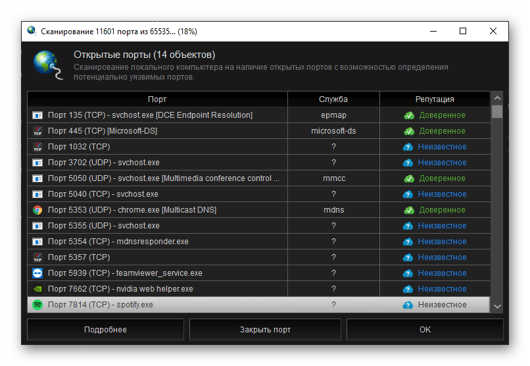The height and width of the screenshot is (366, 530).
Task: Select row Порт 5354 (TCP) - mdnsresponder.exe
Action: 259,242
